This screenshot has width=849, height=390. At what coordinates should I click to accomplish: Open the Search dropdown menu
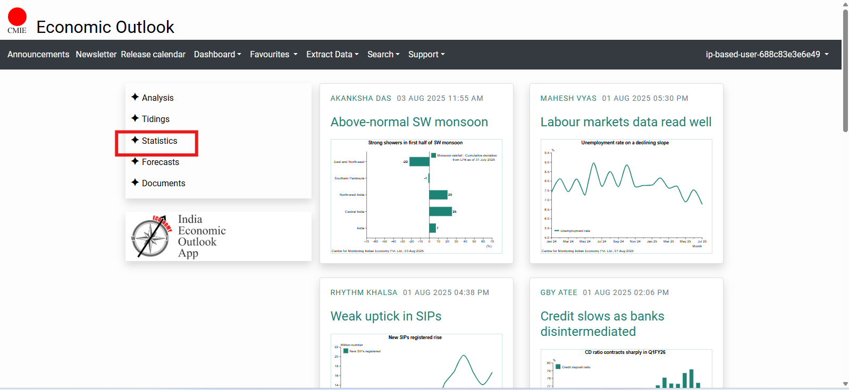tap(383, 55)
